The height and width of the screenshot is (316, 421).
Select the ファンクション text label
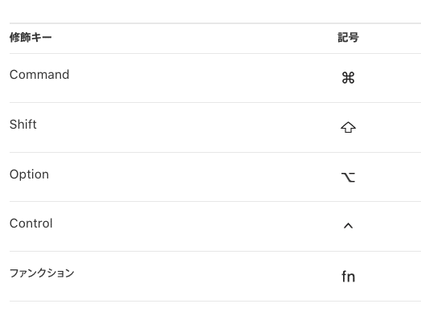(42, 273)
